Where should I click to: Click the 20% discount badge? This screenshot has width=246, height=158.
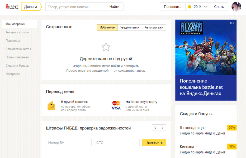tap(232, 128)
